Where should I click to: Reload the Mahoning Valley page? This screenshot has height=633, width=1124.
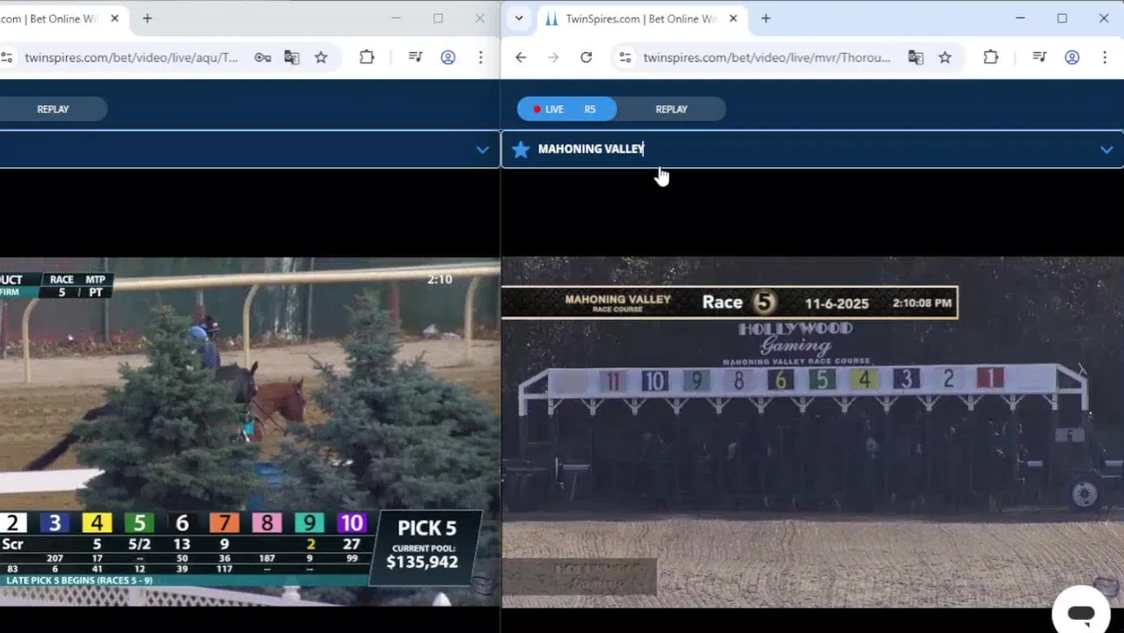point(586,57)
